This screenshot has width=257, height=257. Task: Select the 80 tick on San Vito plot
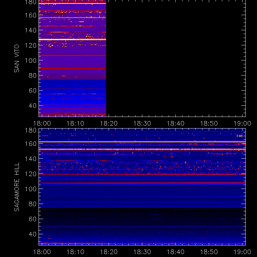(32, 75)
